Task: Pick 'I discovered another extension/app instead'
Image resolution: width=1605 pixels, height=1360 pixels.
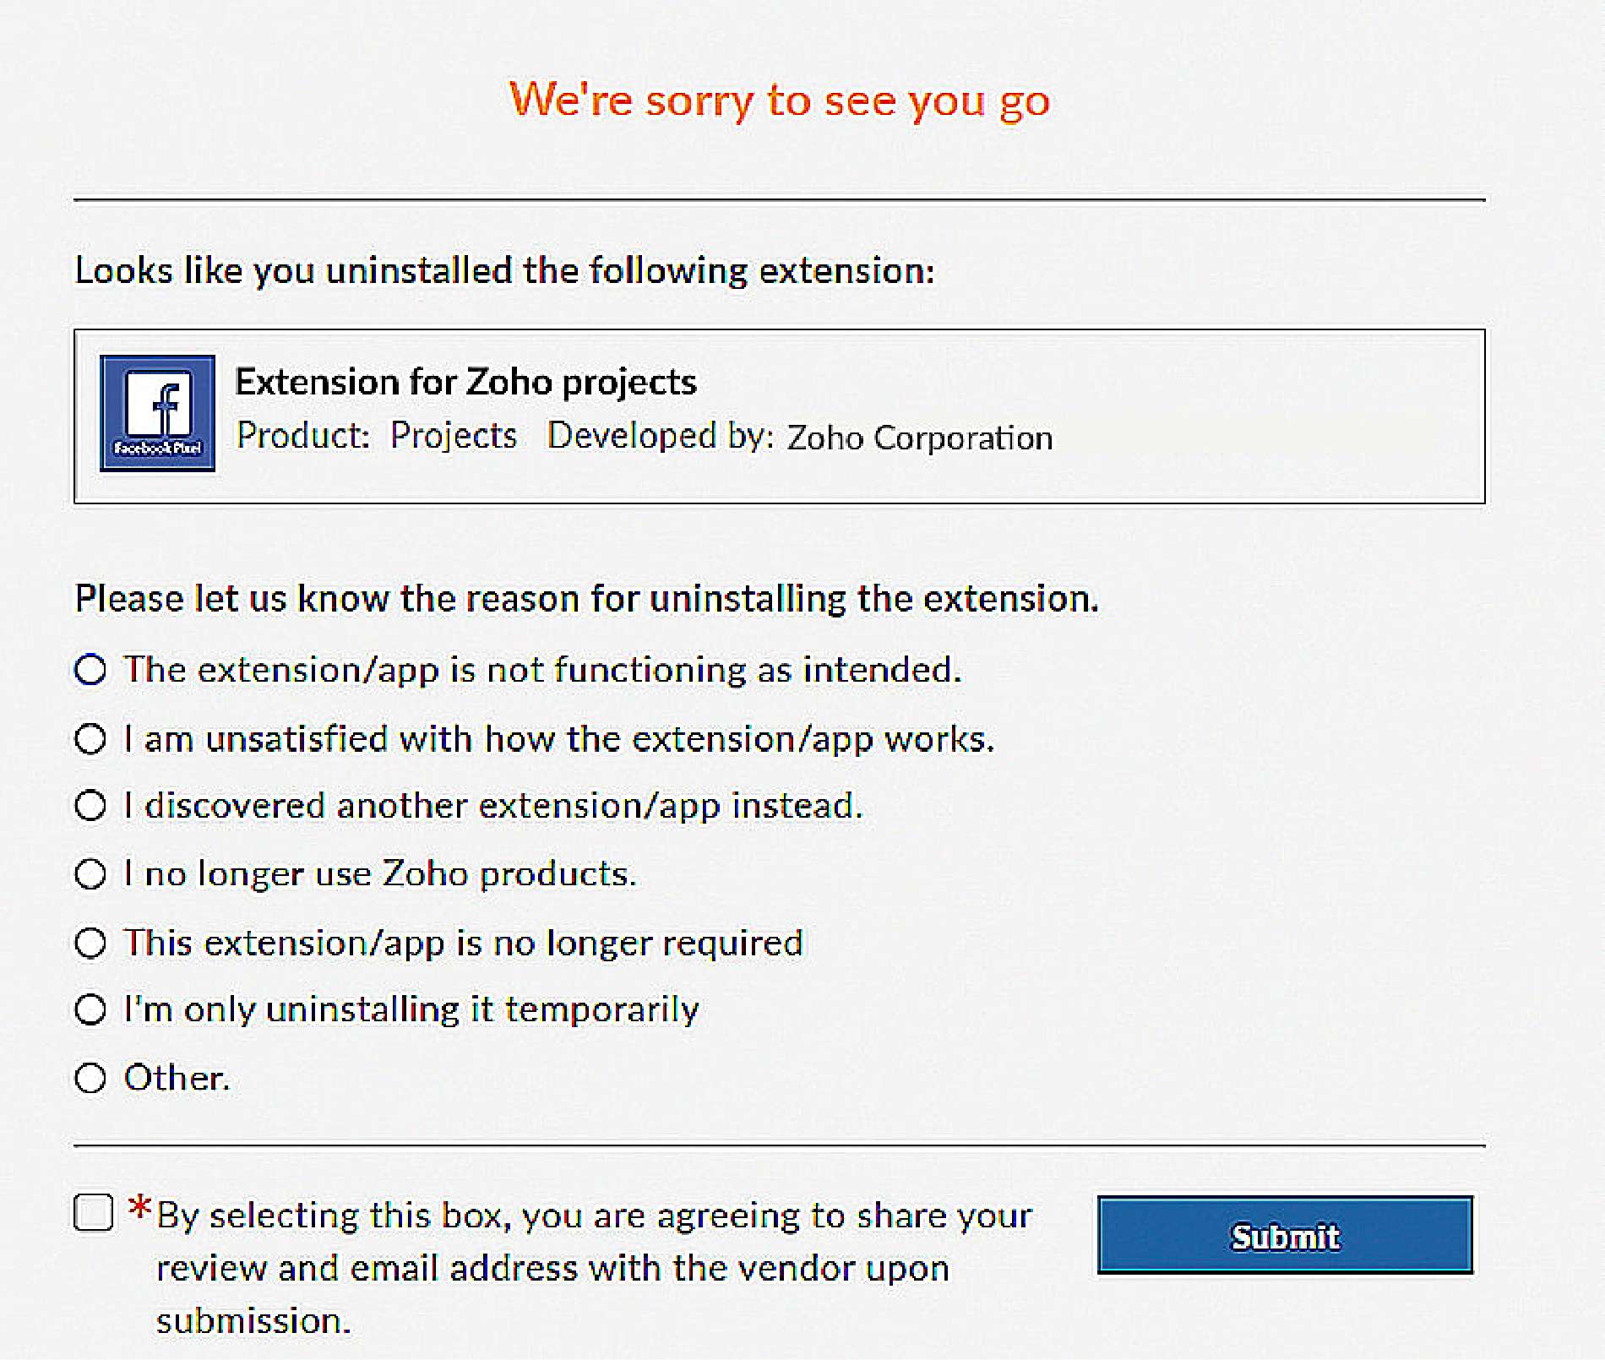Action: coord(90,806)
